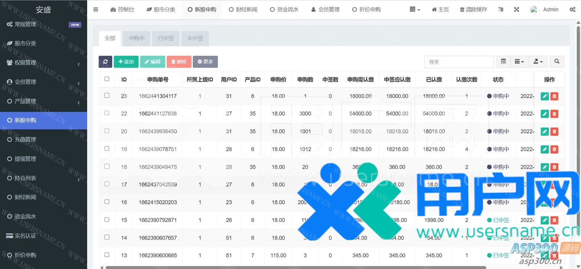Switch to the 已中签 tab
This screenshot has width=581, height=269.
[x=166, y=38]
